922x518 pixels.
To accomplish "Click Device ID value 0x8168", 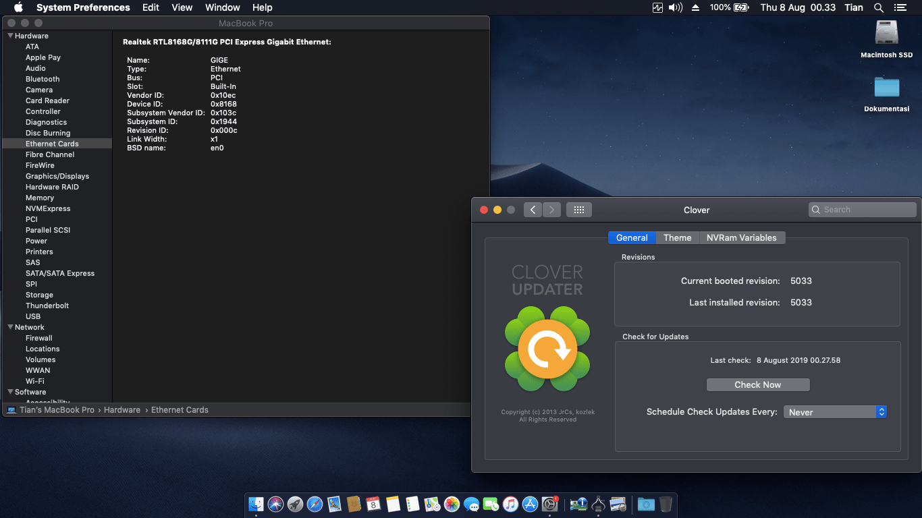I will click(223, 104).
